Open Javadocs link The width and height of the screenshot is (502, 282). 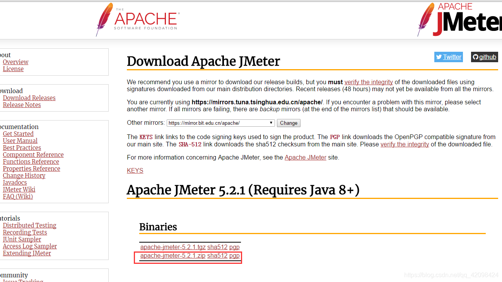click(x=15, y=182)
